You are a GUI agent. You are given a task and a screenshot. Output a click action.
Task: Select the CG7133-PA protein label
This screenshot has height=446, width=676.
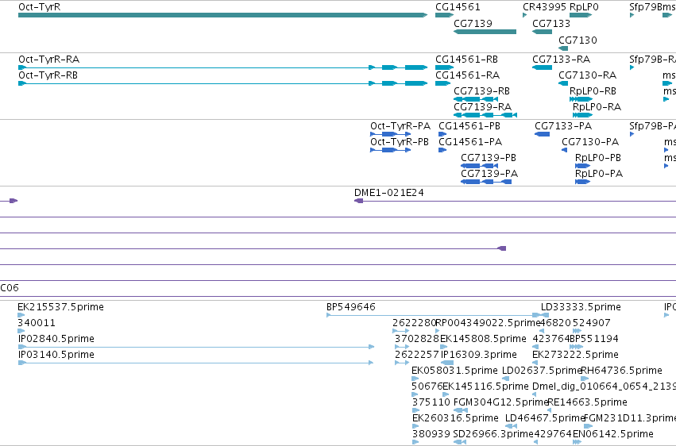click(563, 126)
